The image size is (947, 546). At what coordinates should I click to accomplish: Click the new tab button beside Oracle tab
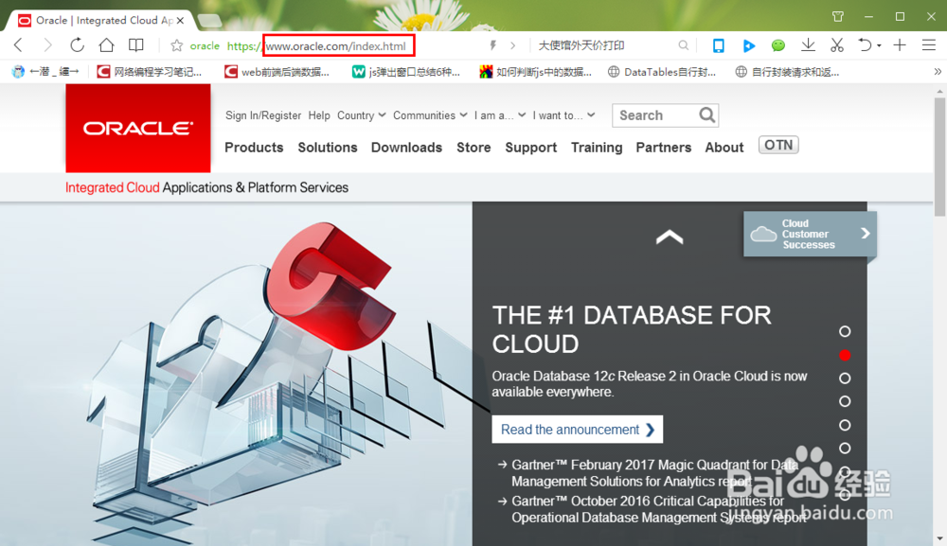tap(209, 21)
